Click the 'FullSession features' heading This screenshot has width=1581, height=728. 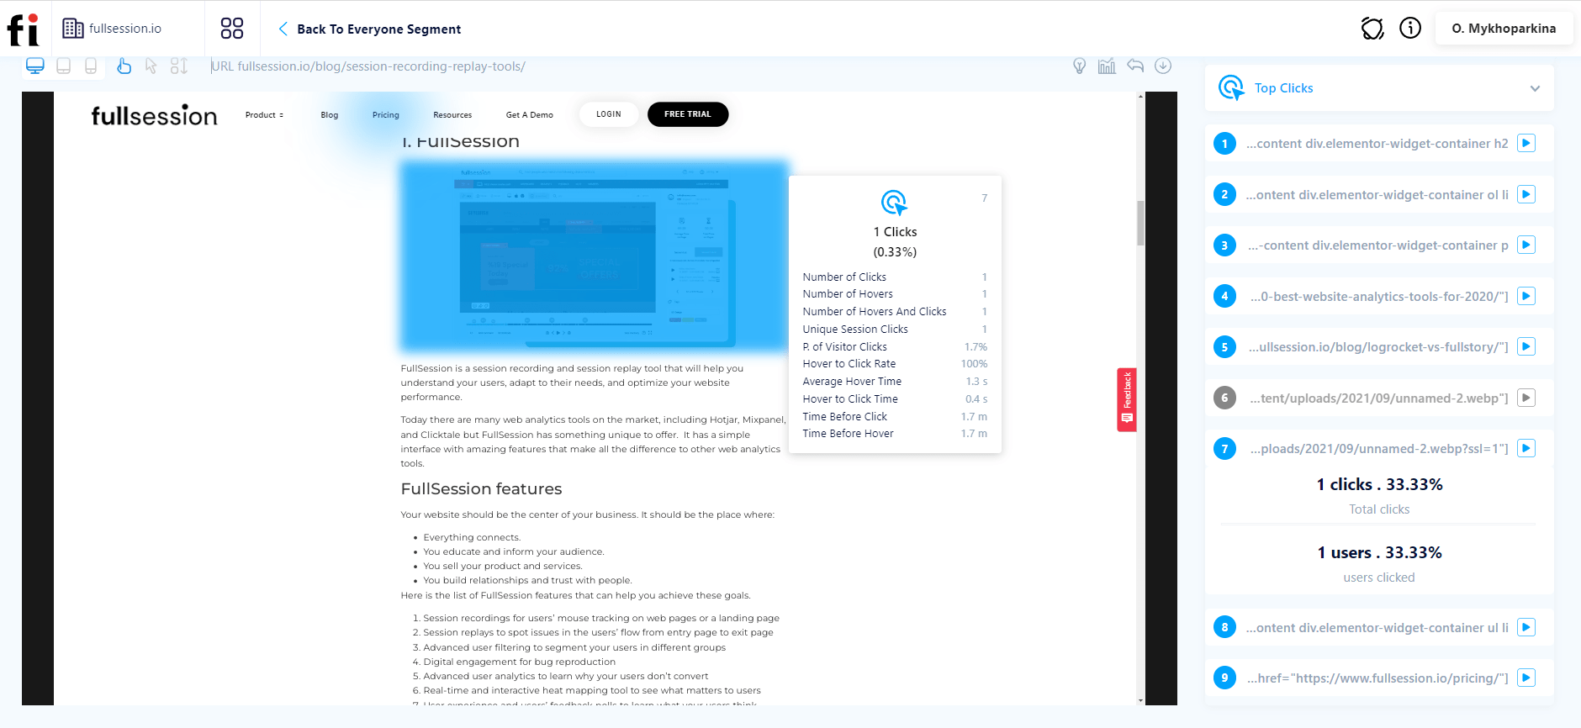[481, 489]
